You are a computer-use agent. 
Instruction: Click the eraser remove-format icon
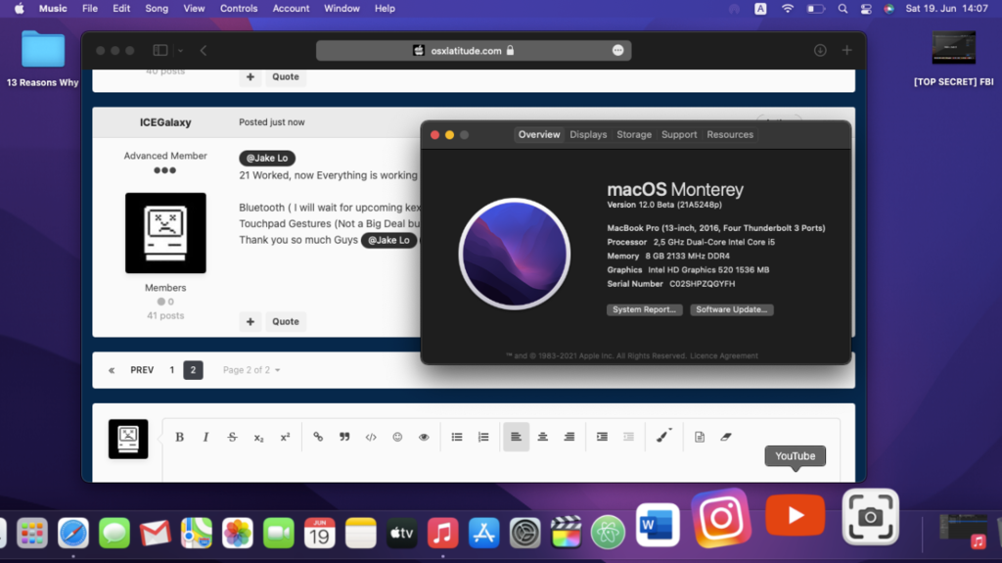point(725,437)
